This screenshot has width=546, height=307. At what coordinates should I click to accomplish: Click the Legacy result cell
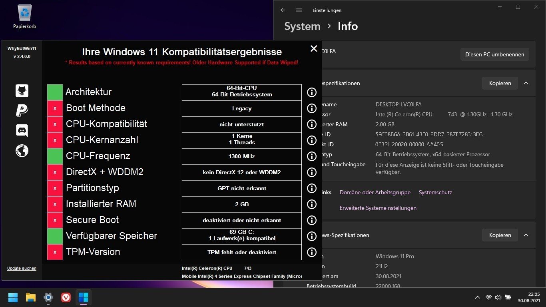tap(242, 108)
